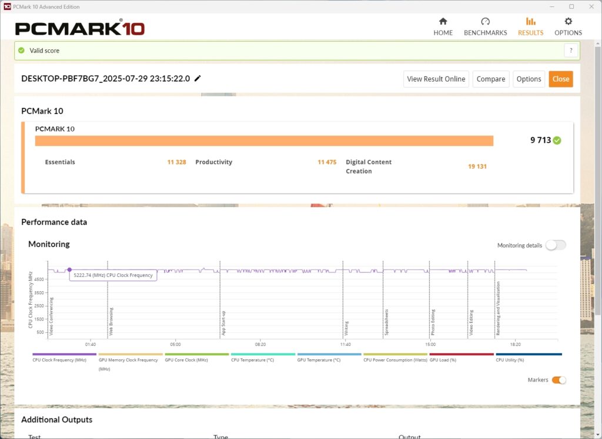Screen dimensions: 602x439
Task: Click the Photo Editing chart marker
Action: click(x=433, y=322)
